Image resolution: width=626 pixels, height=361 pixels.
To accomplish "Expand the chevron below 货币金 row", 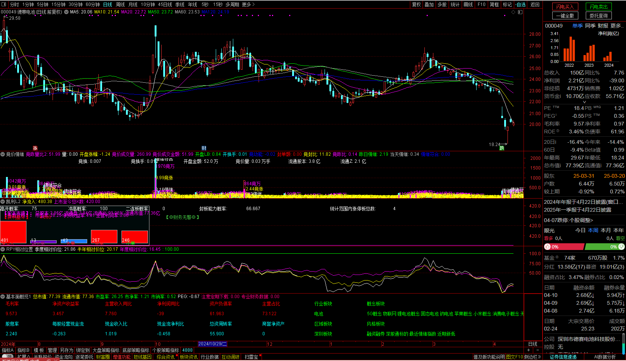I will [x=584, y=102].
